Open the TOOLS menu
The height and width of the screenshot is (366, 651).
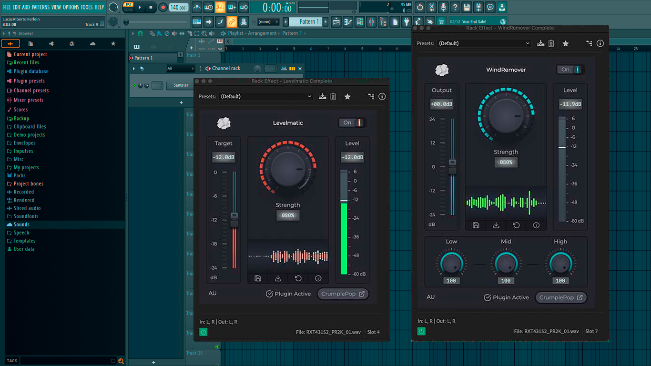pyautogui.click(x=87, y=7)
